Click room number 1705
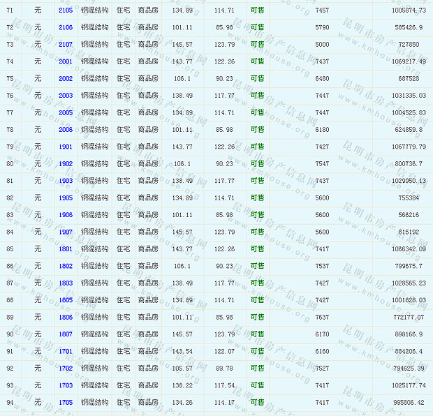 (65, 402)
